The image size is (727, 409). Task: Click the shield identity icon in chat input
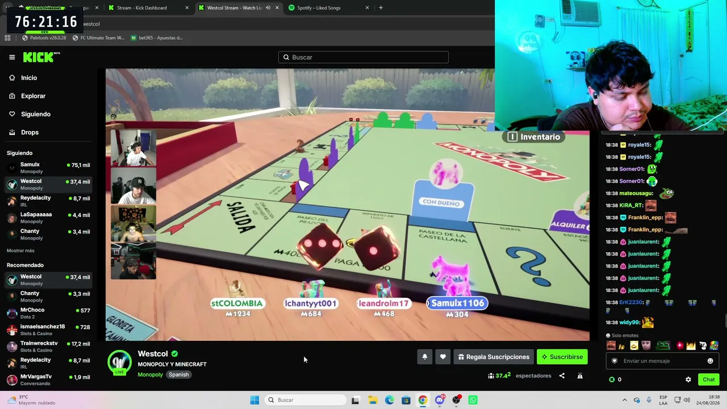615,361
